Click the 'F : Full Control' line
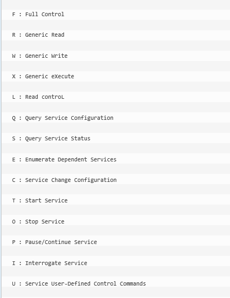The height and width of the screenshot is (298, 230). 116,15
